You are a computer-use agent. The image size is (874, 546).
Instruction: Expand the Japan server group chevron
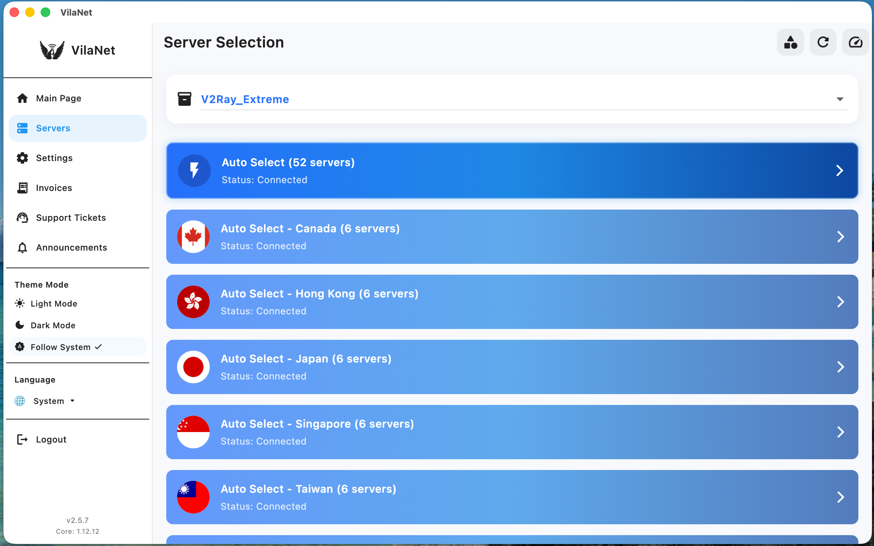[841, 367]
